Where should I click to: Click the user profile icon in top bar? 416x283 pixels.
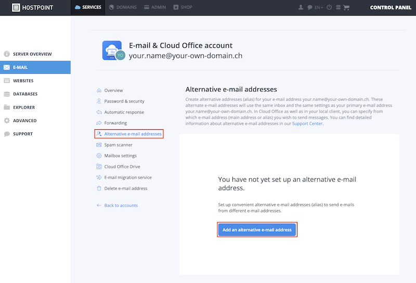301,7
